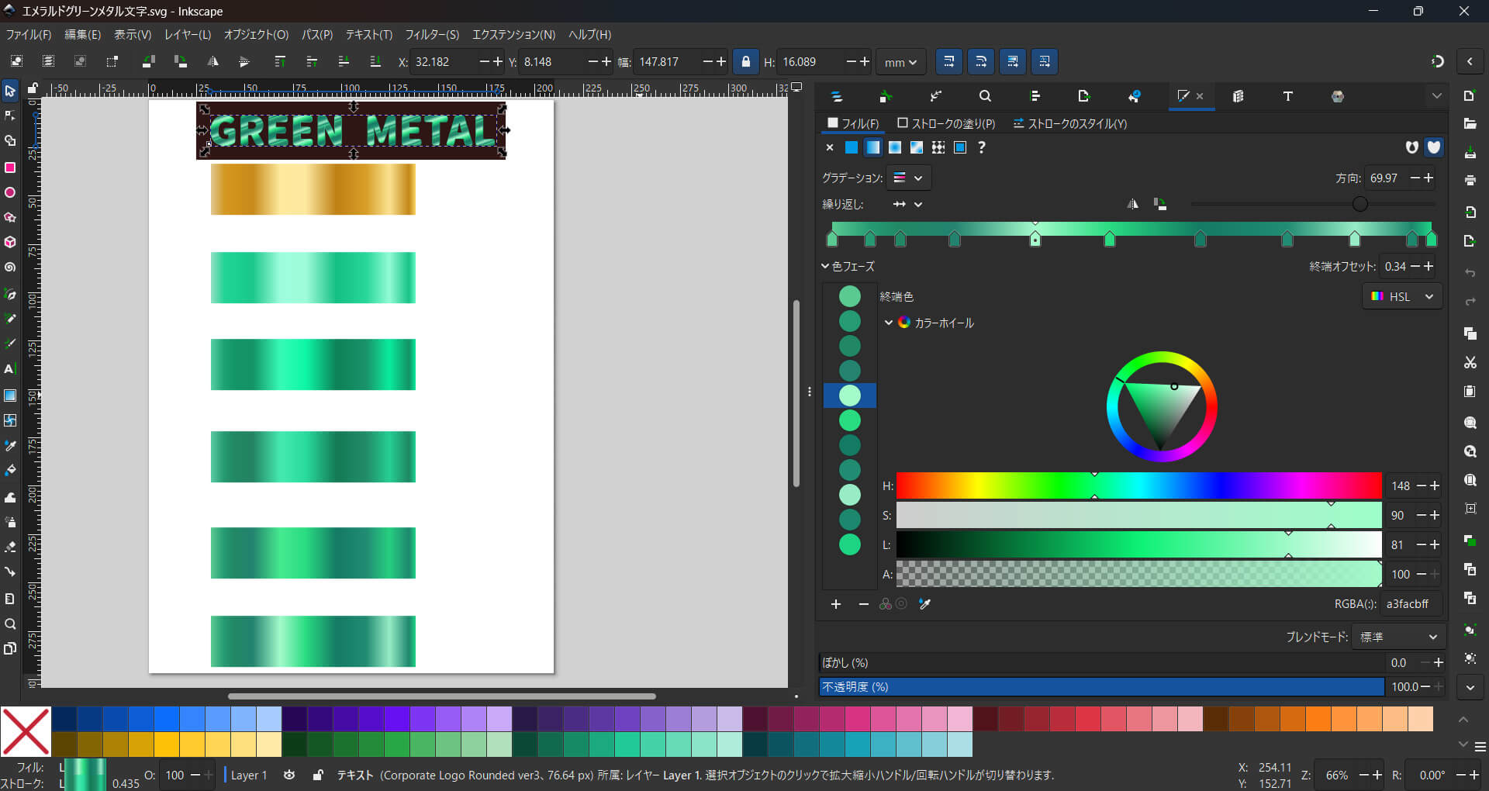The image size is (1489, 791).
Task: Open the HSL color mode dropdown
Action: click(x=1402, y=296)
